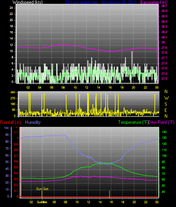Screen dimensions: 176x207
Task: Select the 40 value on the temperature axis
Action: (x=163, y=192)
